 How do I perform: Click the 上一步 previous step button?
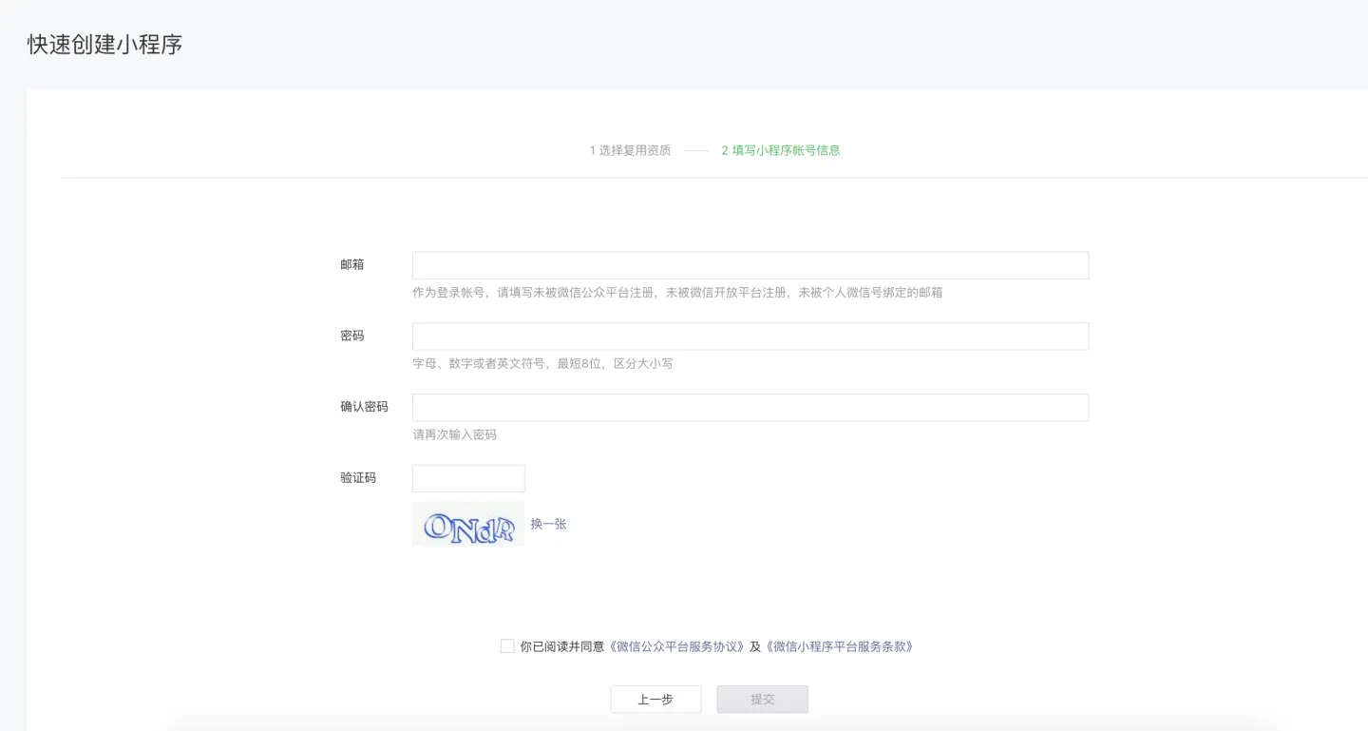pyautogui.click(x=655, y=699)
